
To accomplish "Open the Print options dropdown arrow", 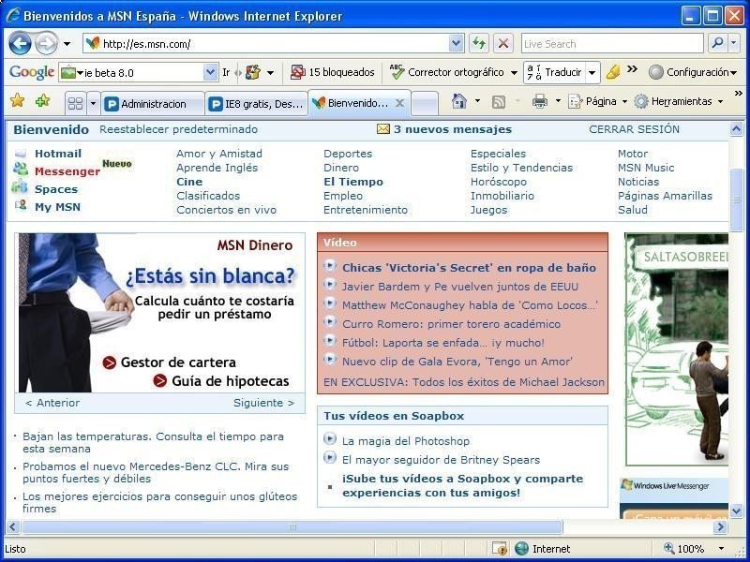I will pos(558,101).
